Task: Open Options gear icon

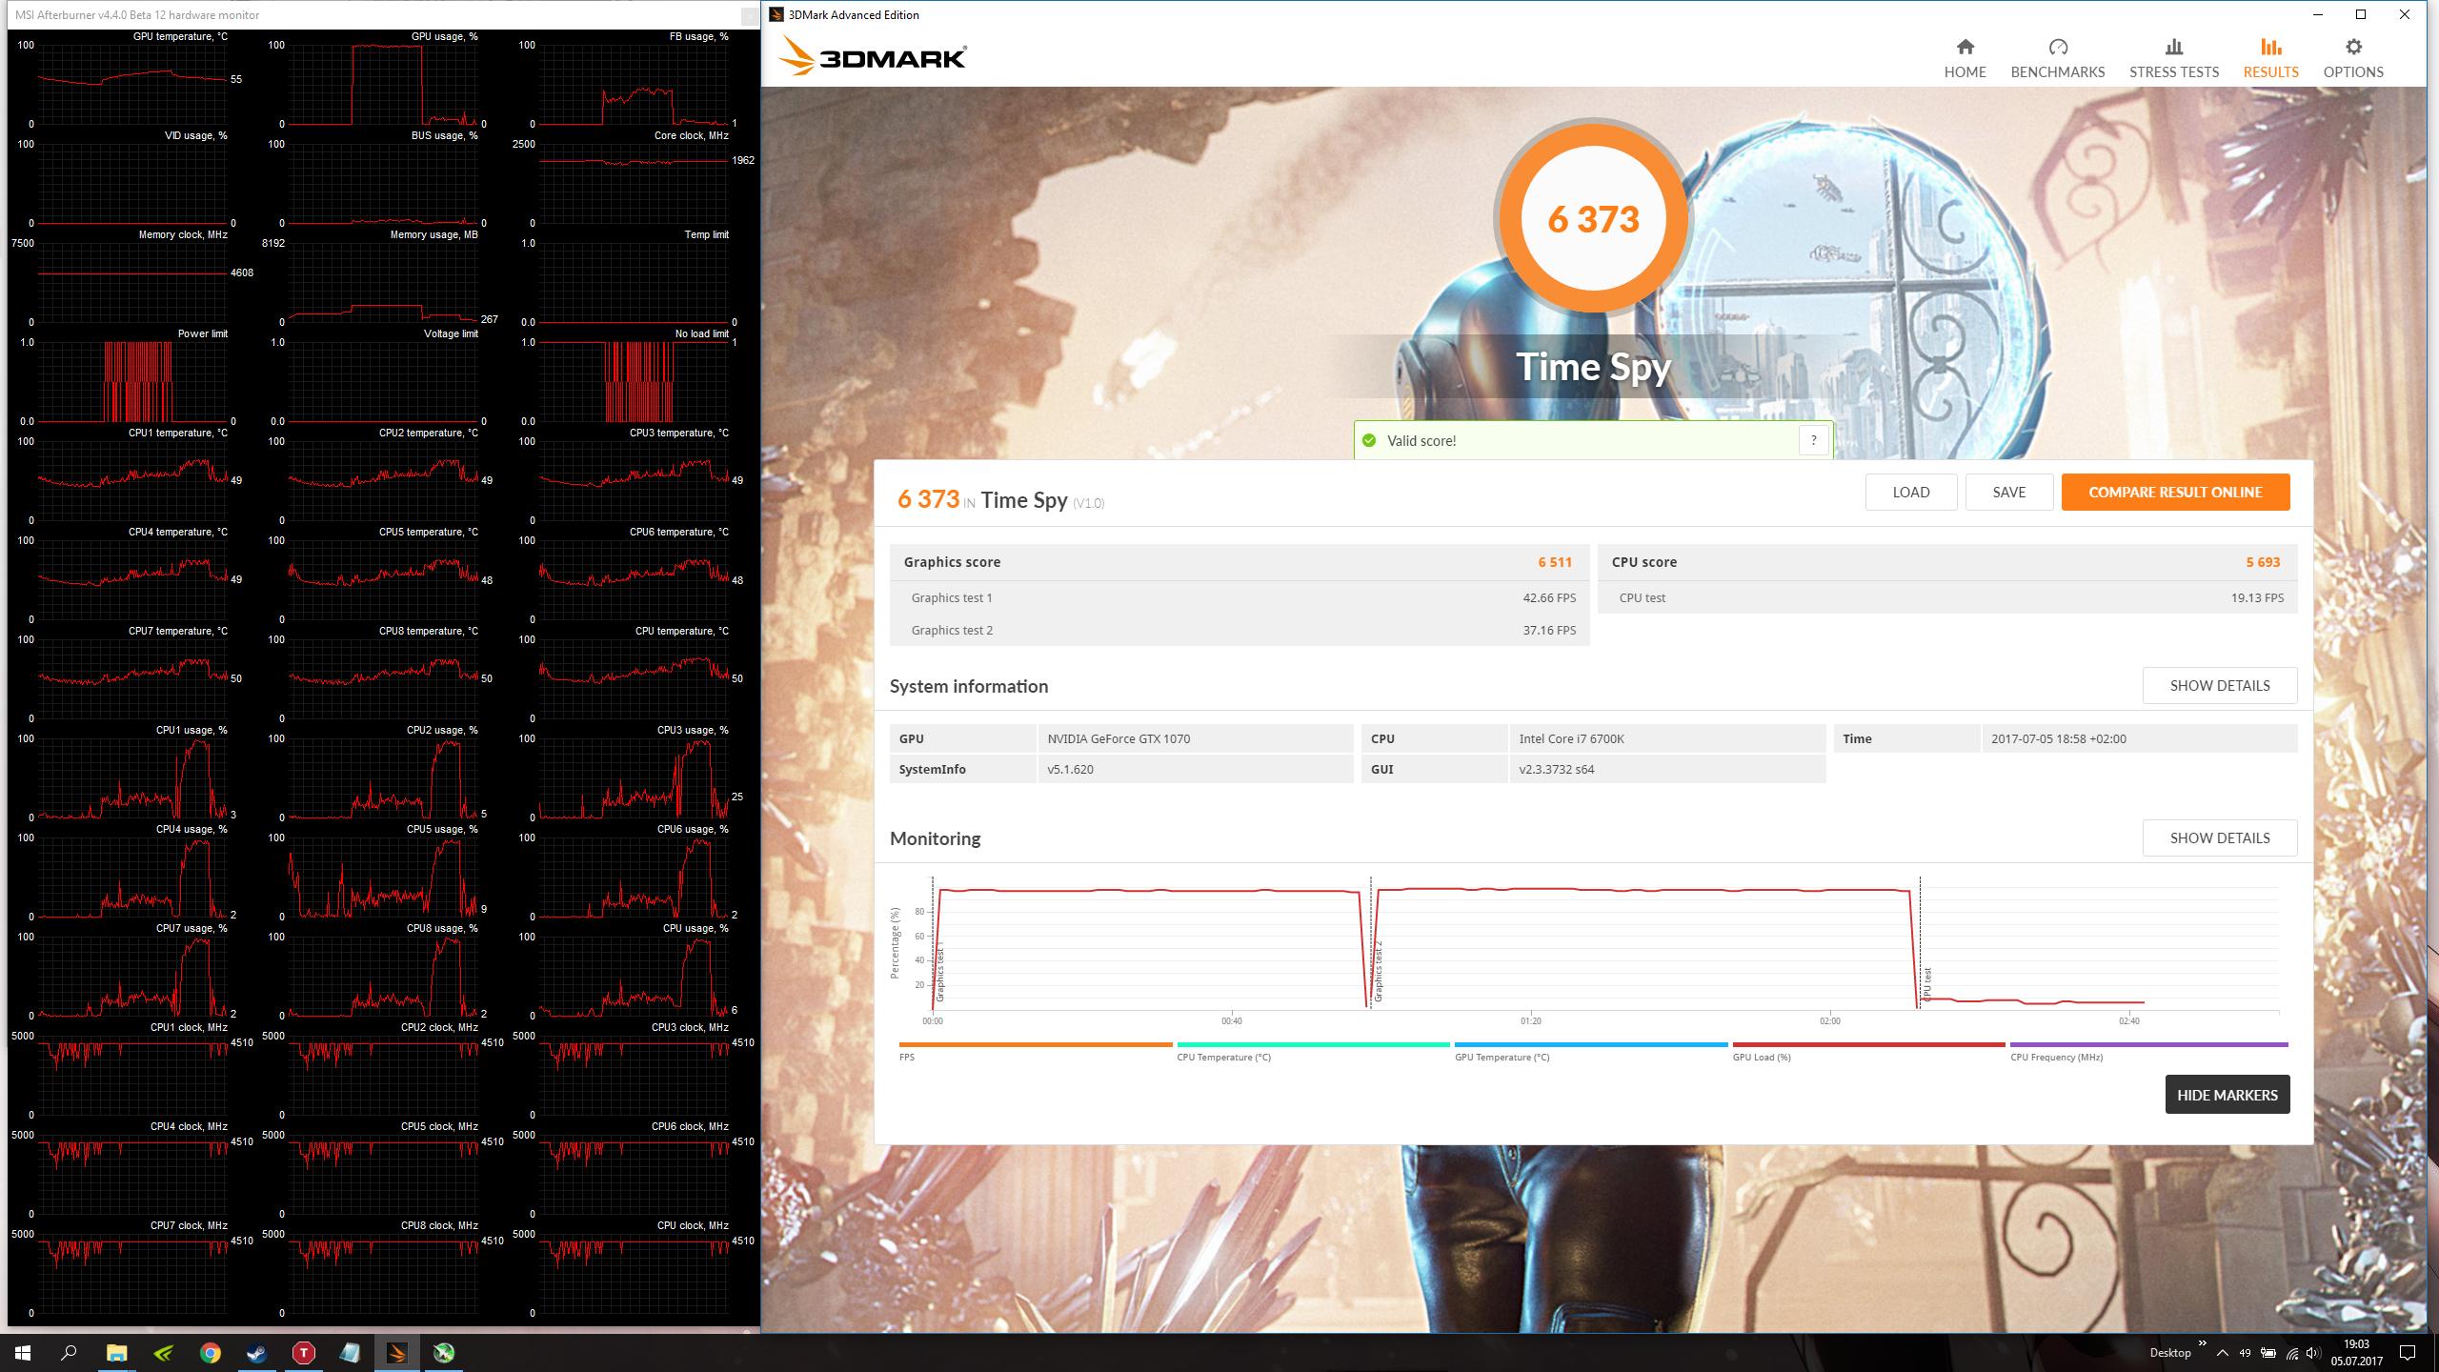Action: (2353, 48)
